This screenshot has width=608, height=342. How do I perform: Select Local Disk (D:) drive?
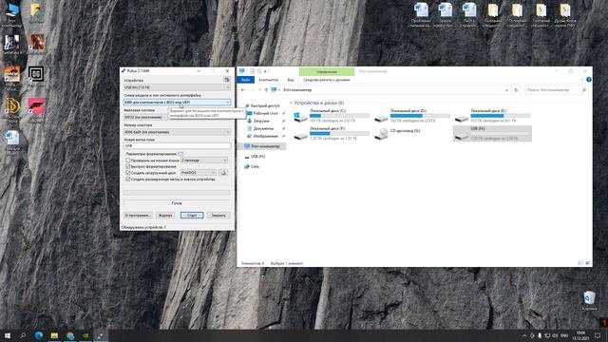tap(411, 116)
